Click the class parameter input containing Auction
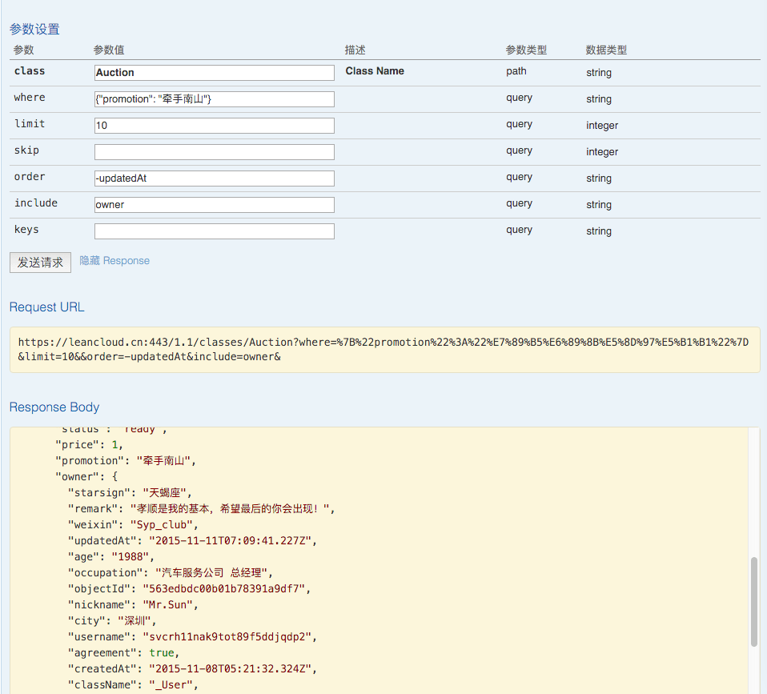Viewport: 767px width, 694px height. tap(215, 72)
